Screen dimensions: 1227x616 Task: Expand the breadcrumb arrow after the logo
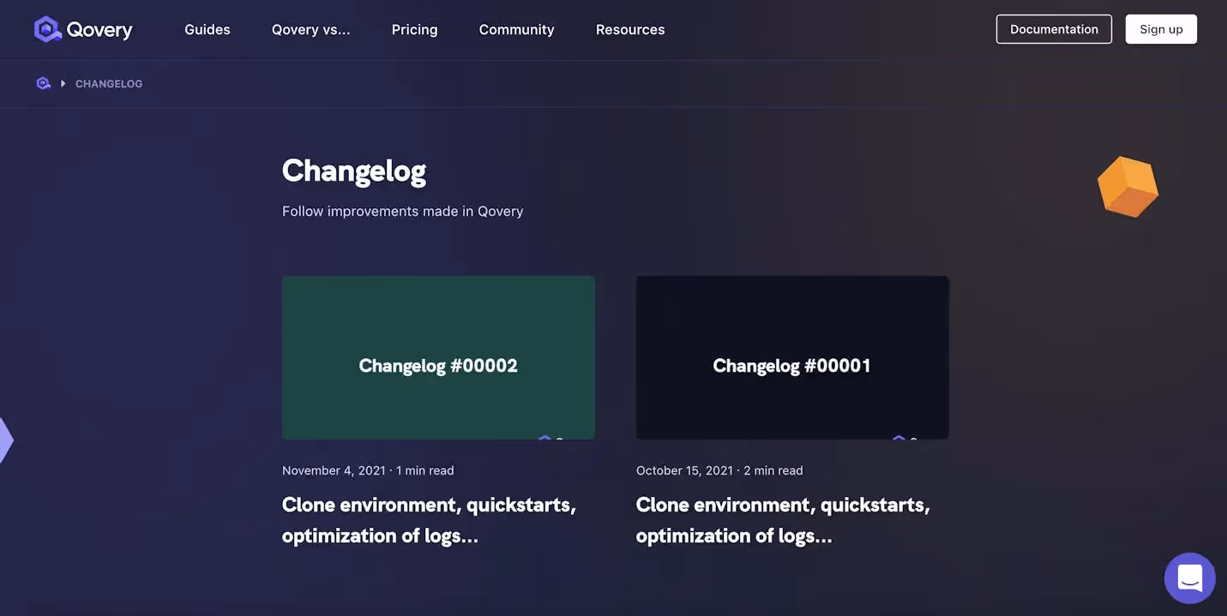click(61, 81)
